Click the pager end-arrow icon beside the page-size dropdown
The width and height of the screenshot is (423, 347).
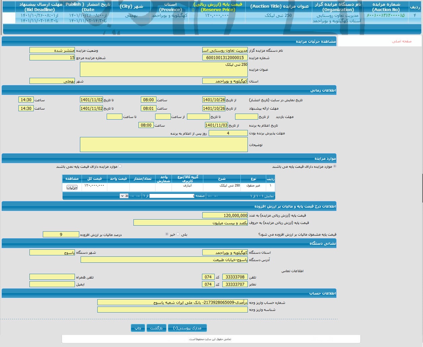point(132,196)
